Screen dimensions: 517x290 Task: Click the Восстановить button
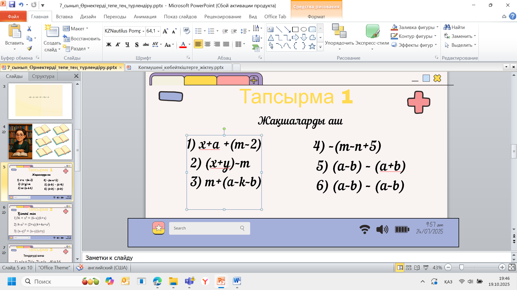tap(82, 39)
